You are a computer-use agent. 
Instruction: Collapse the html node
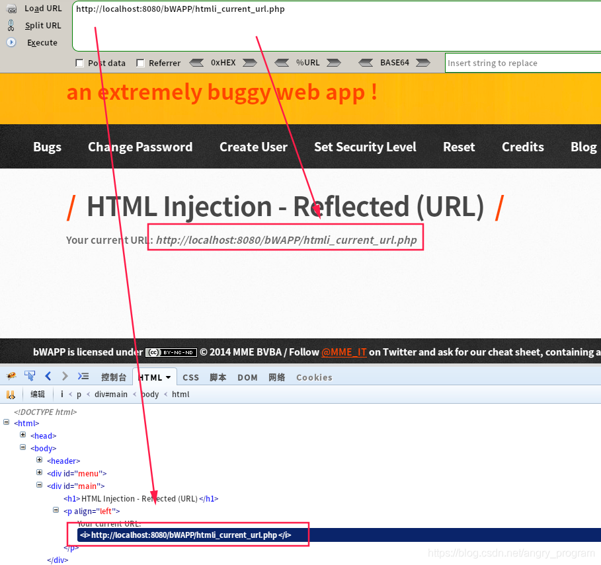tap(6, 422)
